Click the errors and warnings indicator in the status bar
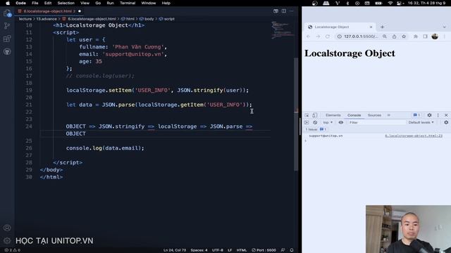This screenshot has height=253, width=451. tap(13, 250)
